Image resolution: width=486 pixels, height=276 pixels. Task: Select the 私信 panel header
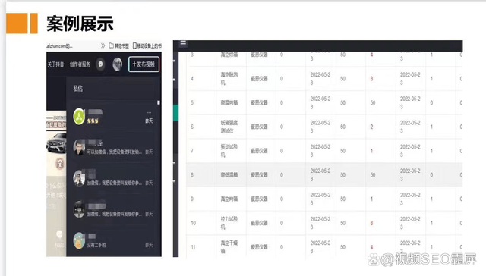77,89
